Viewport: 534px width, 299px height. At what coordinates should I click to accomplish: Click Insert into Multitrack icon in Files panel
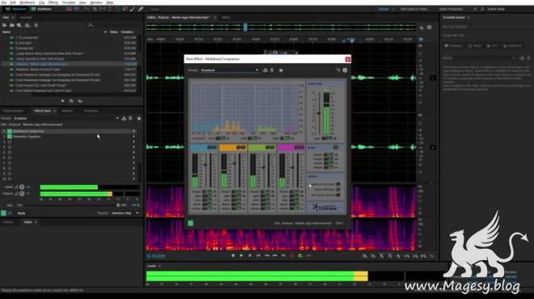click(28, 25)
